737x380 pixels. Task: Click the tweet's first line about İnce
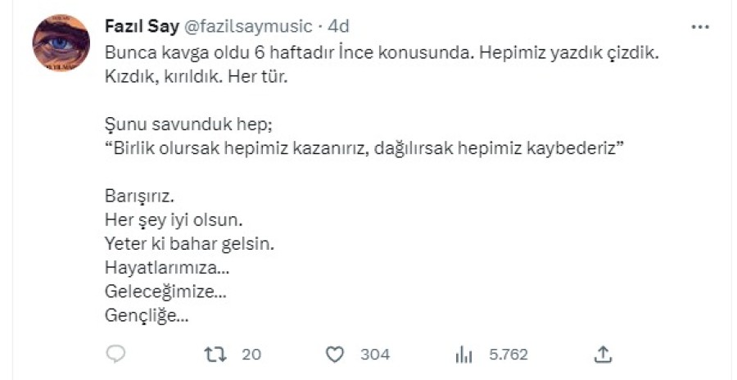pos(382,51)
